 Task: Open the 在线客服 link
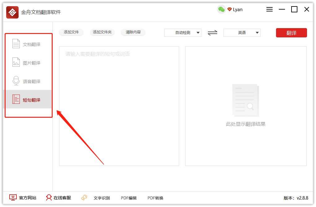click(x=62, y=198)
